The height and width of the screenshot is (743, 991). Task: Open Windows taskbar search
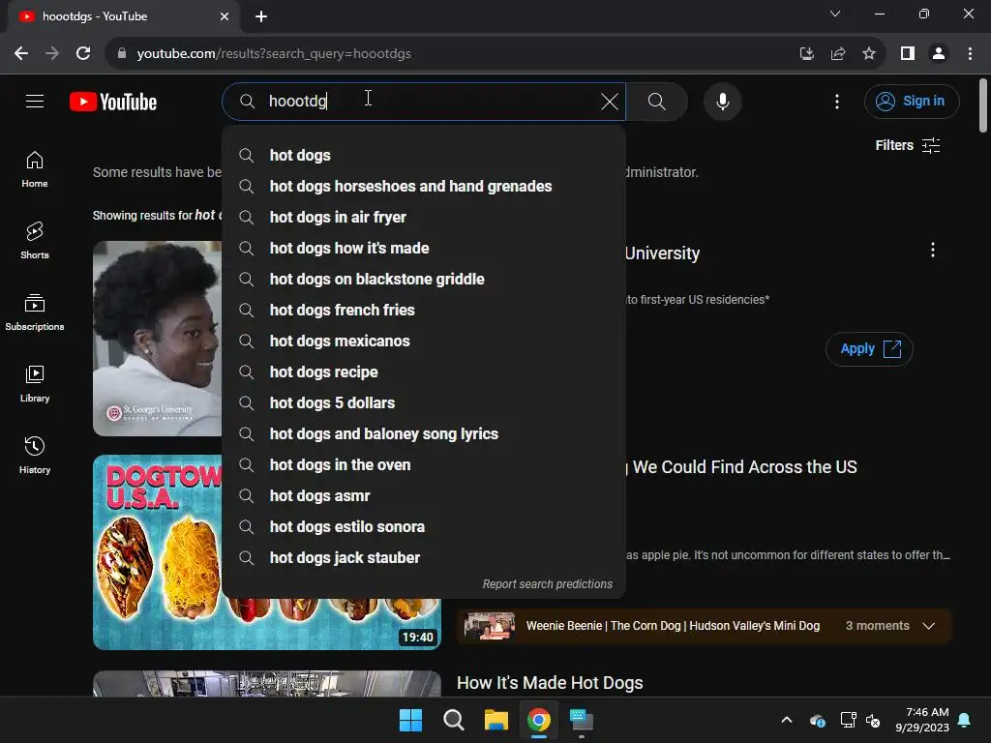point(453,720)
